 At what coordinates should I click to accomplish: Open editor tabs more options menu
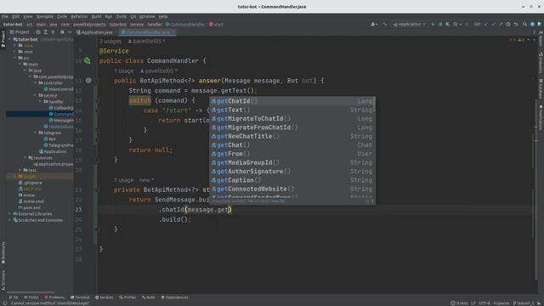tap(534, 32)
